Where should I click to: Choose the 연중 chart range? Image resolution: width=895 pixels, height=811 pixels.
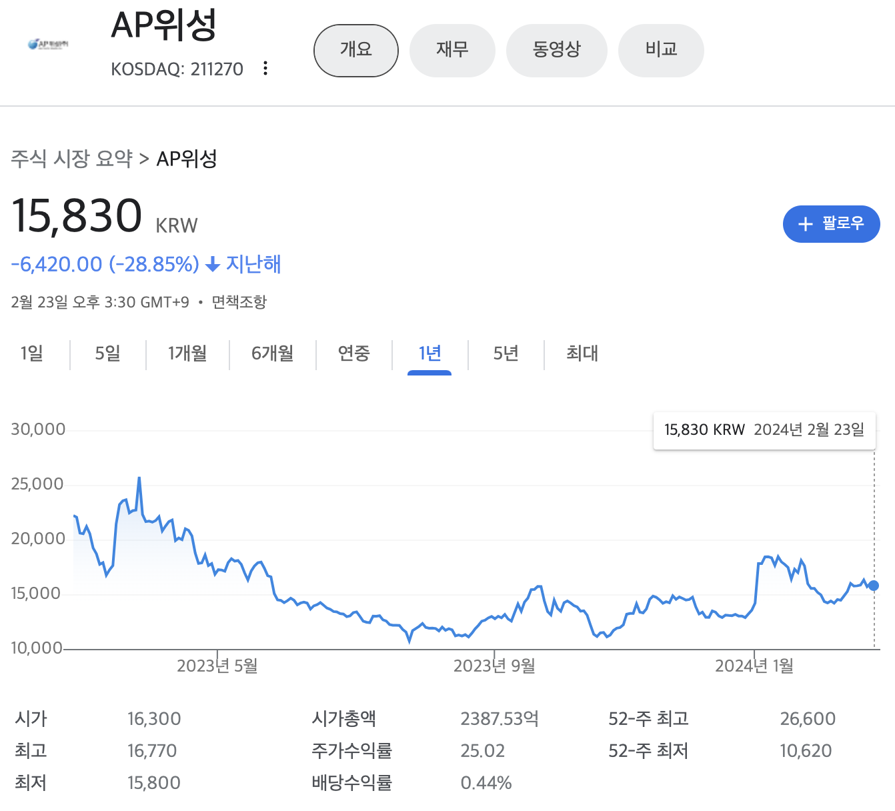click(353, 353)
